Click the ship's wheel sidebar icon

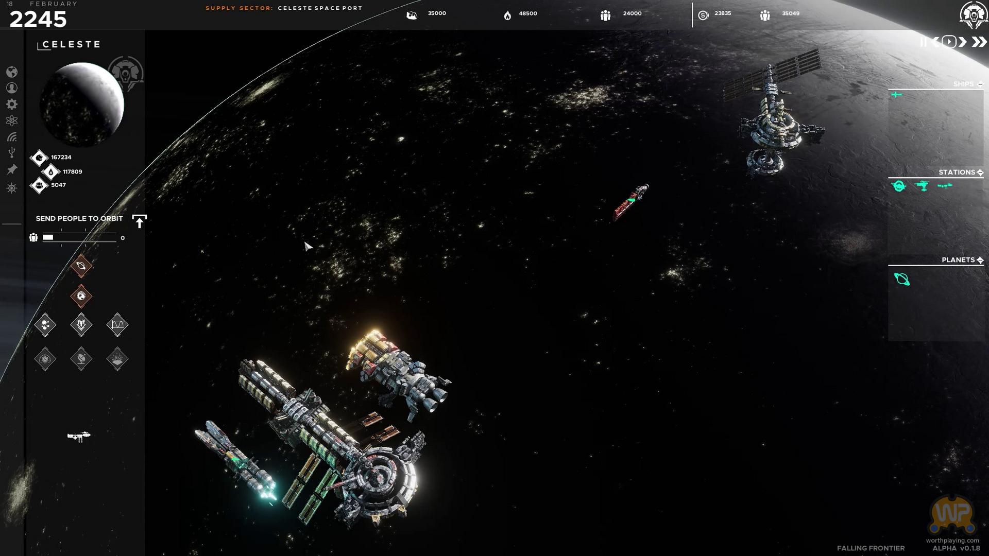click(12, 188)
